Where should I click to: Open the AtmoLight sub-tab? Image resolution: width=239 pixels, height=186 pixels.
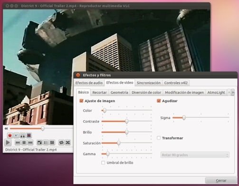(x=216, y=93)
